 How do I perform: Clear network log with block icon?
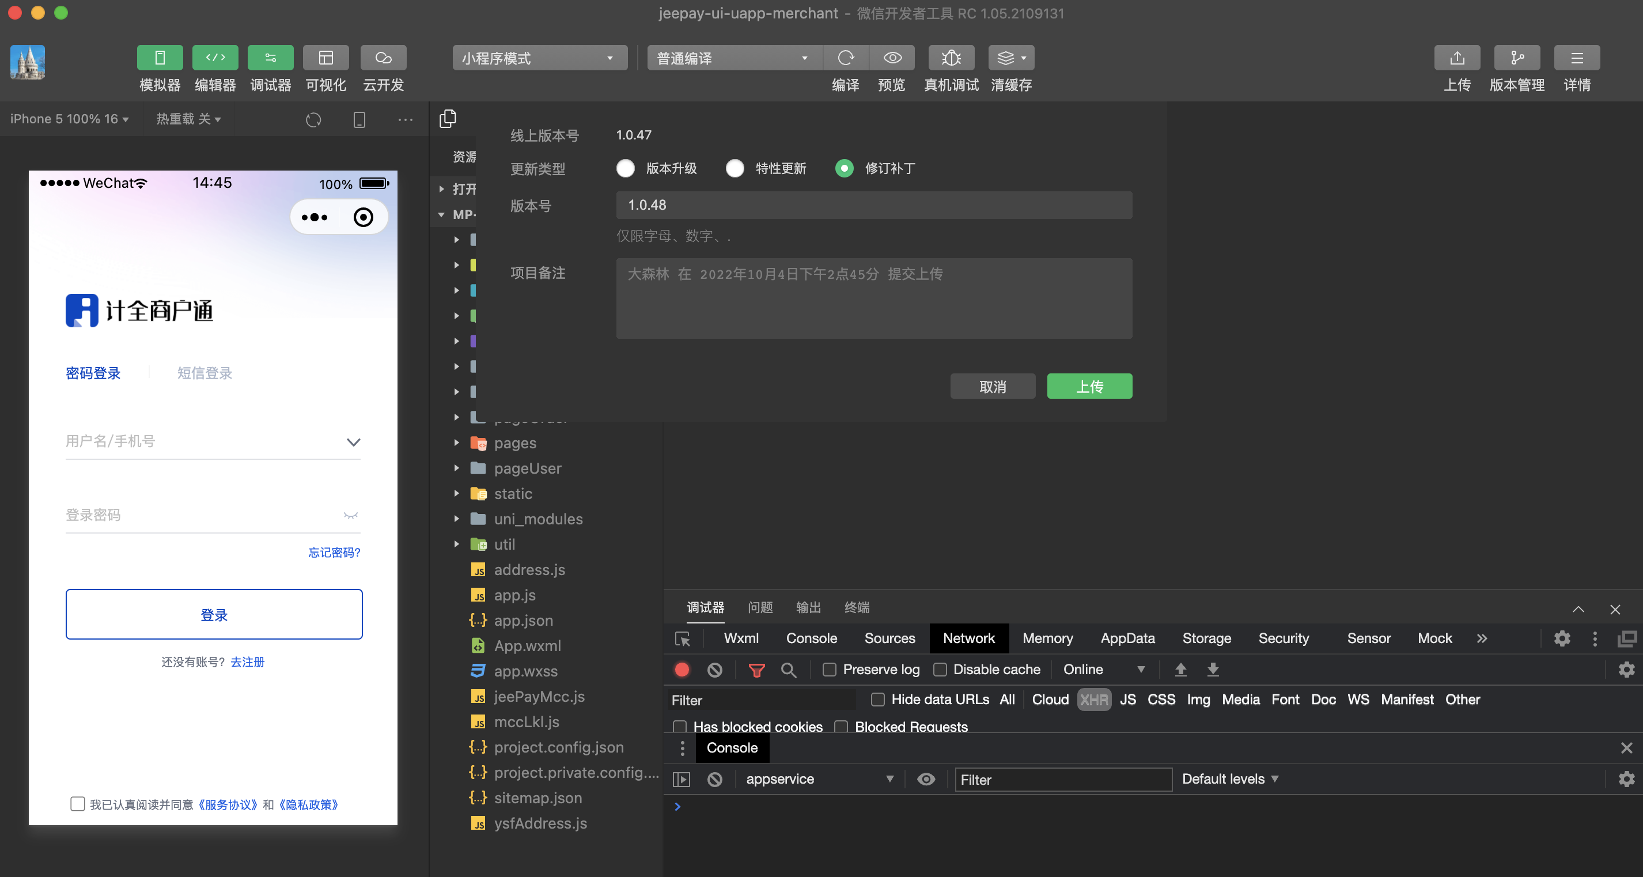click(x=714, y=670)
